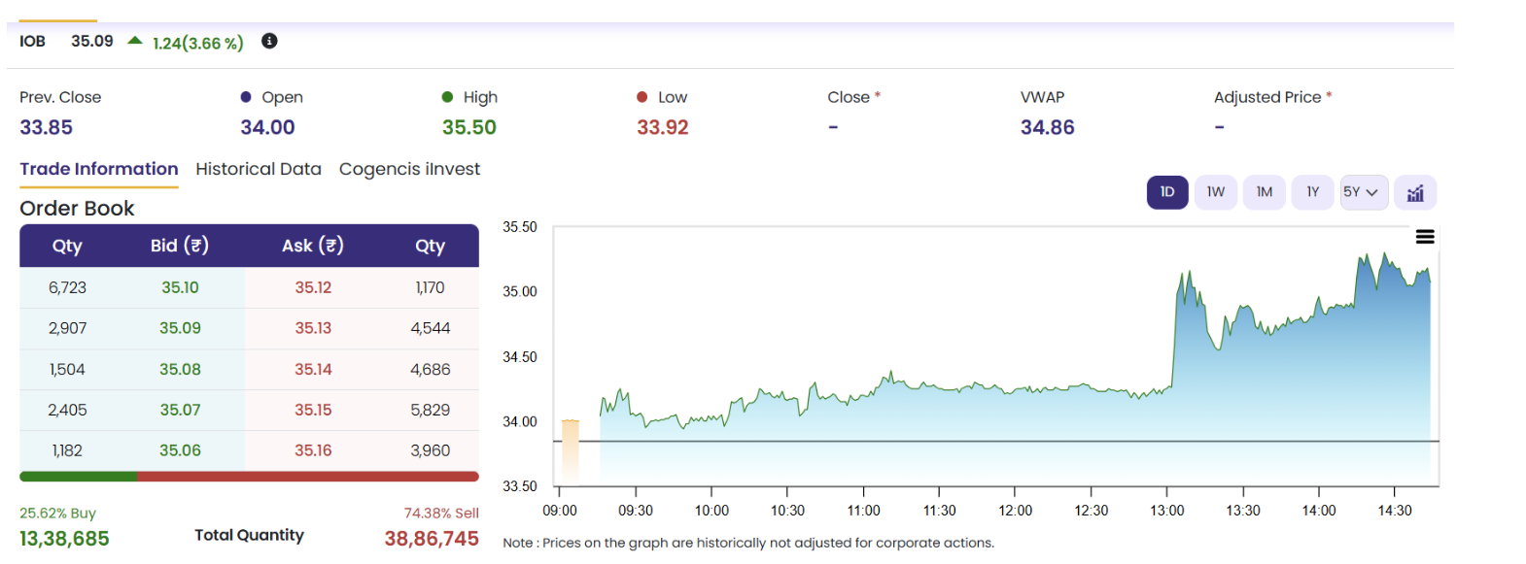Click the pre-open orange bar on chart
1526x564 pixels.
click(x=571, y=451)
